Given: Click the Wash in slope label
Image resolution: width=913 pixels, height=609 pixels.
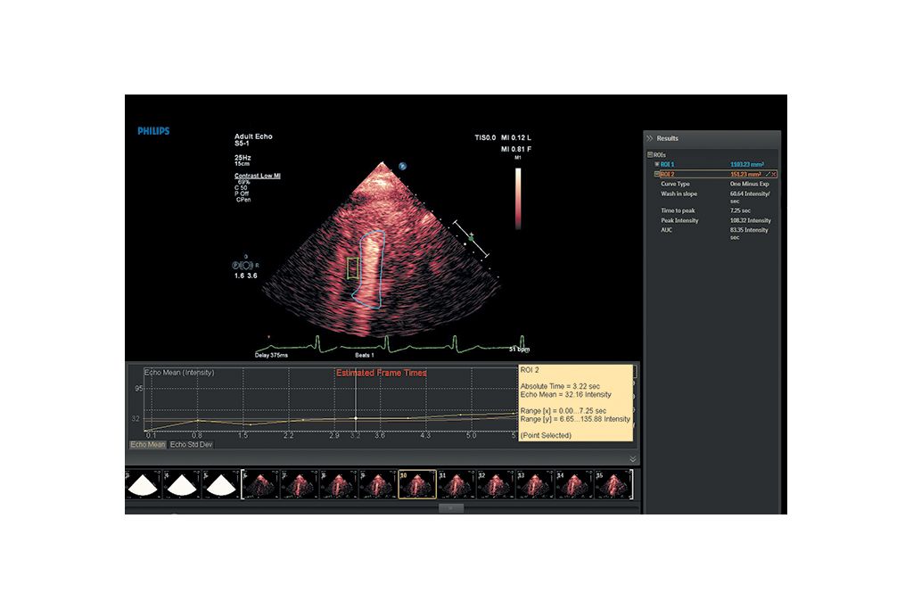Looking at the screenshot, I should click(679, 193).
